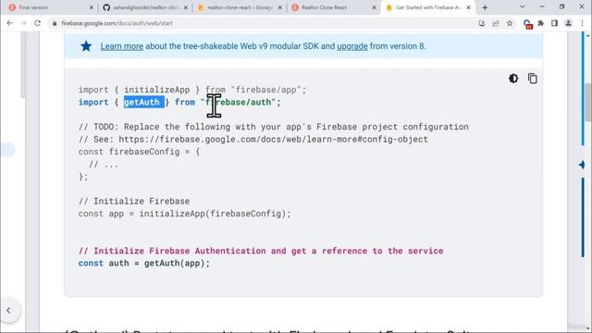Open a new browser tab

(485, 7)
